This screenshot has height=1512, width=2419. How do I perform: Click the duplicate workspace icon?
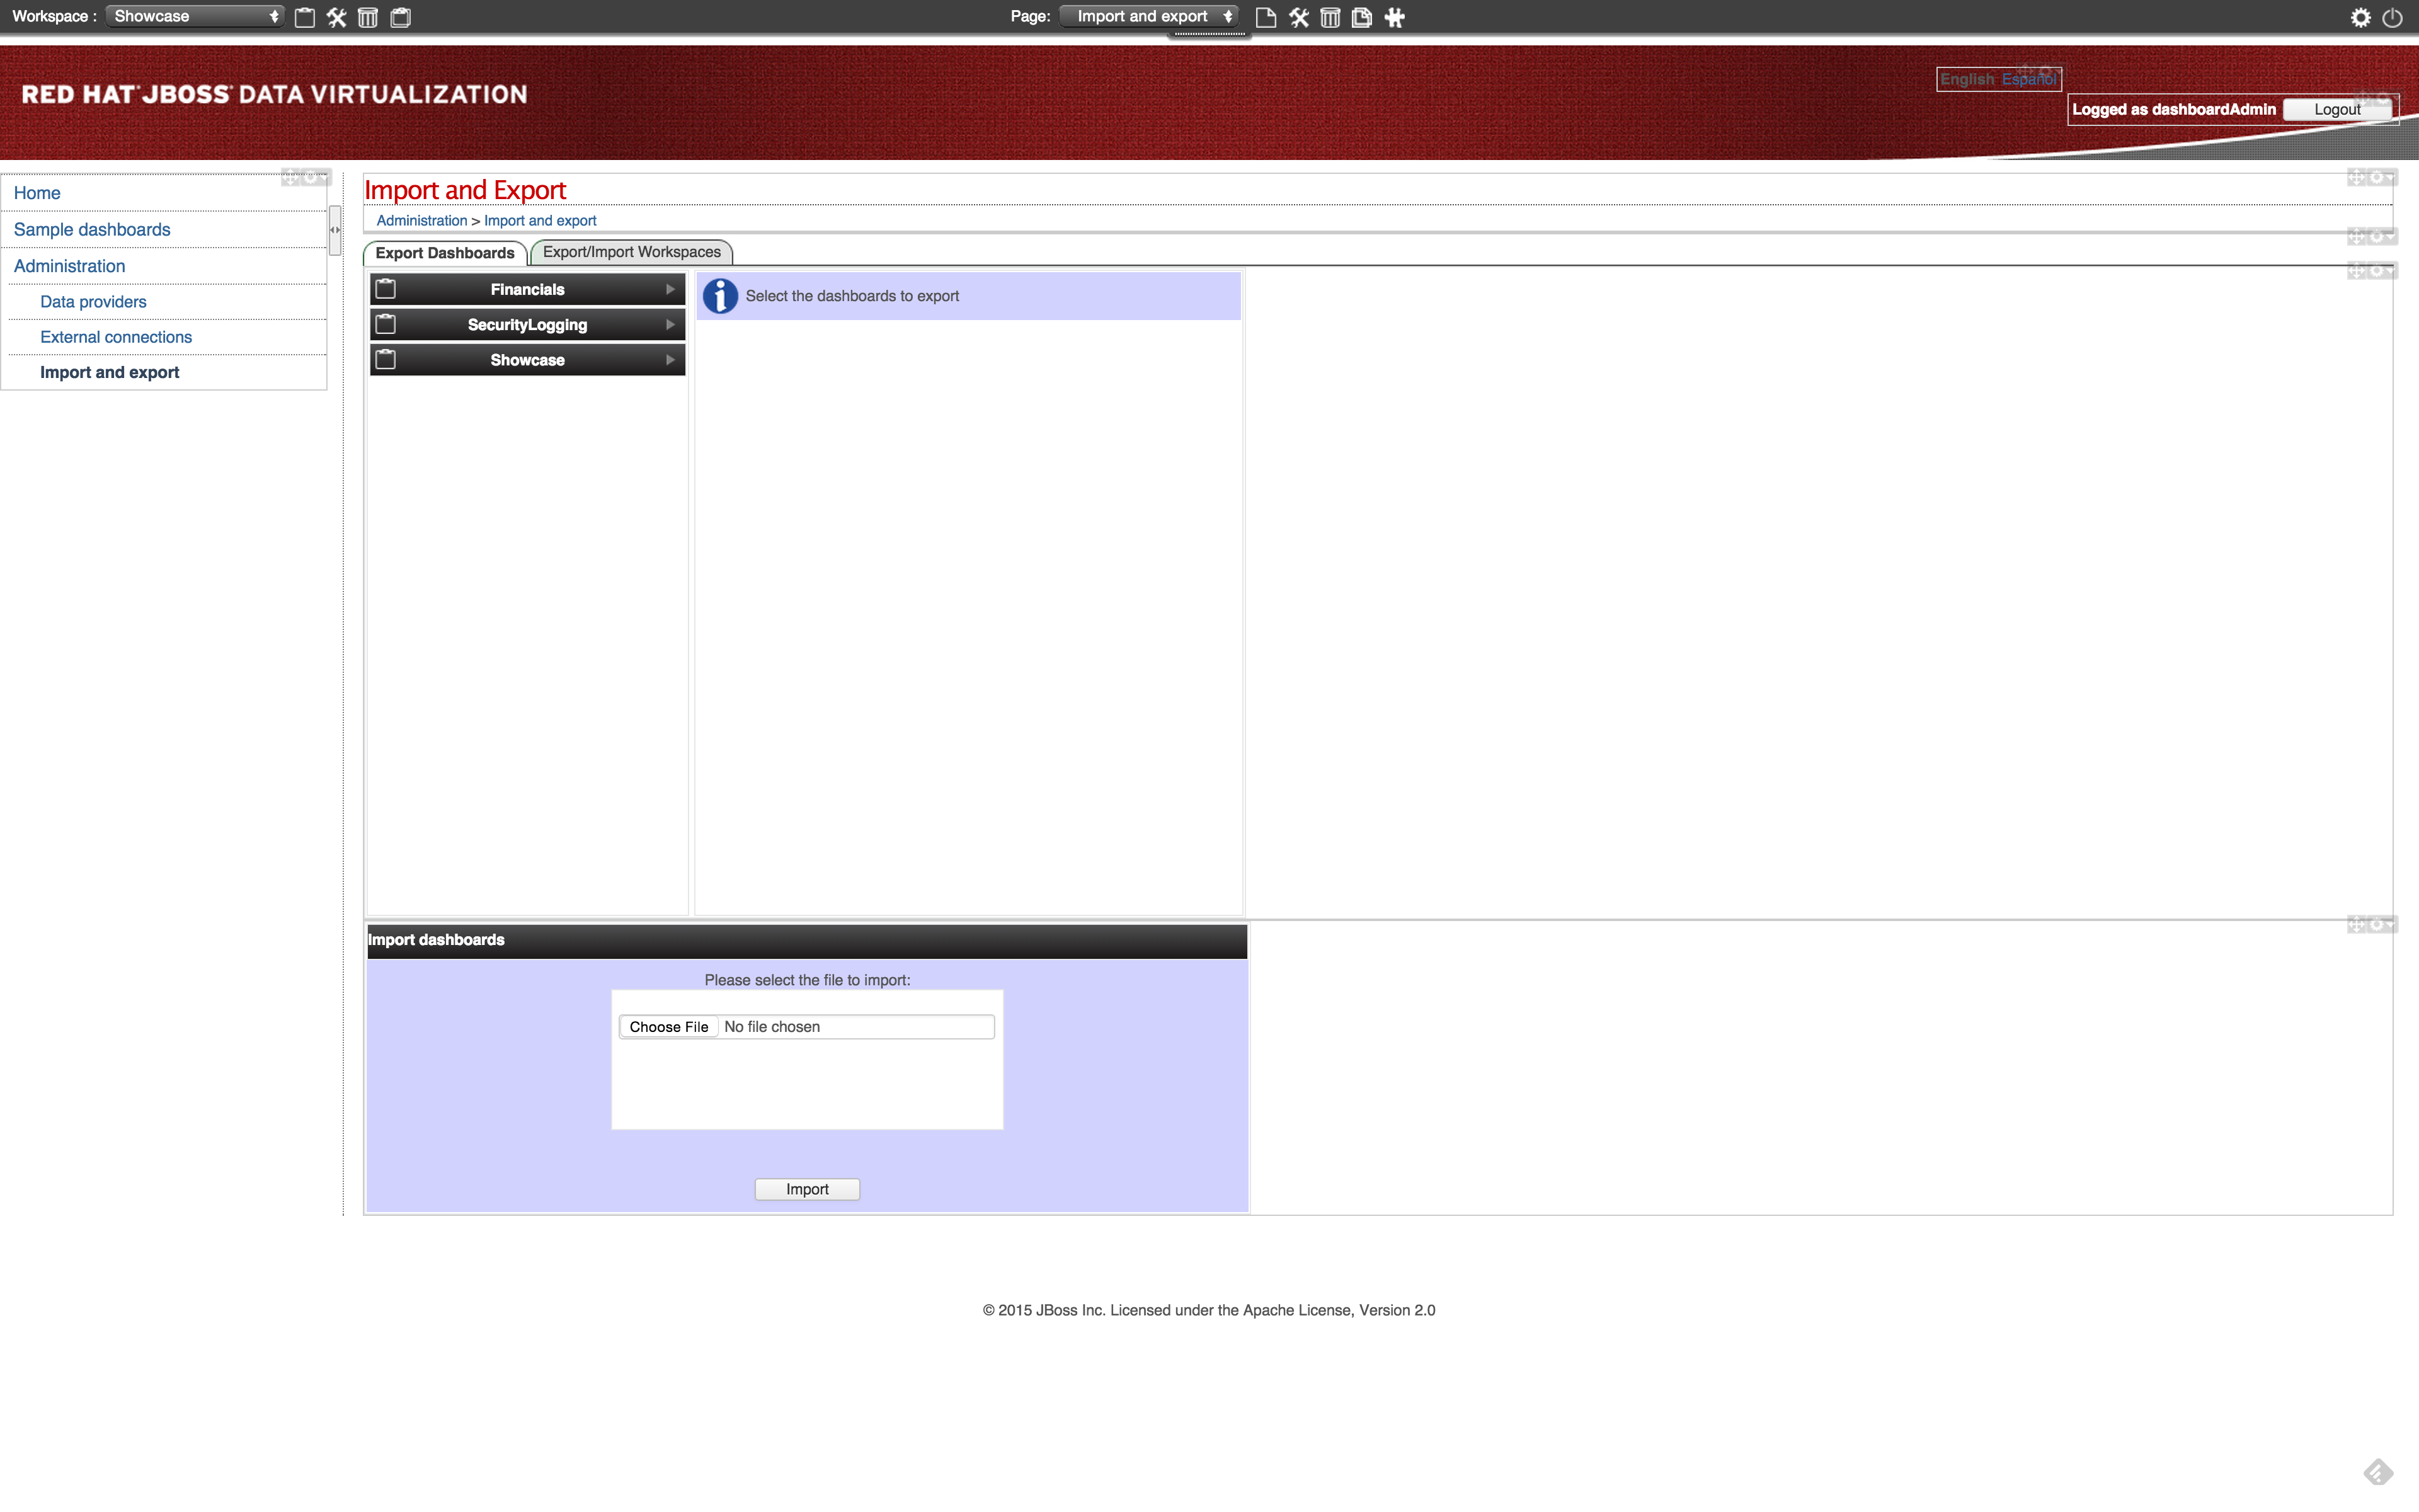[401, 17]
